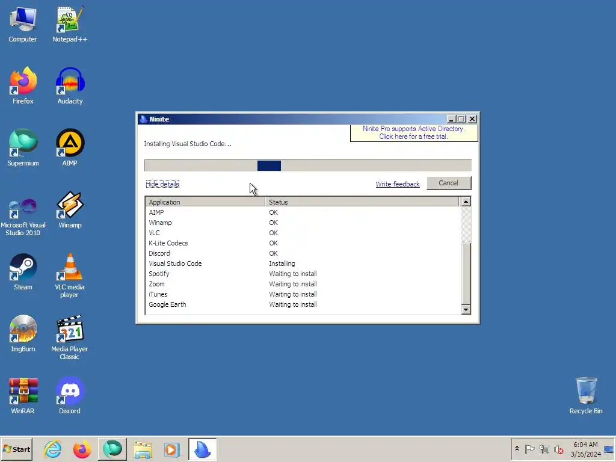Minimize the Ninite window
The height and width of the screenshot is (462, 616).
point(451,119)
